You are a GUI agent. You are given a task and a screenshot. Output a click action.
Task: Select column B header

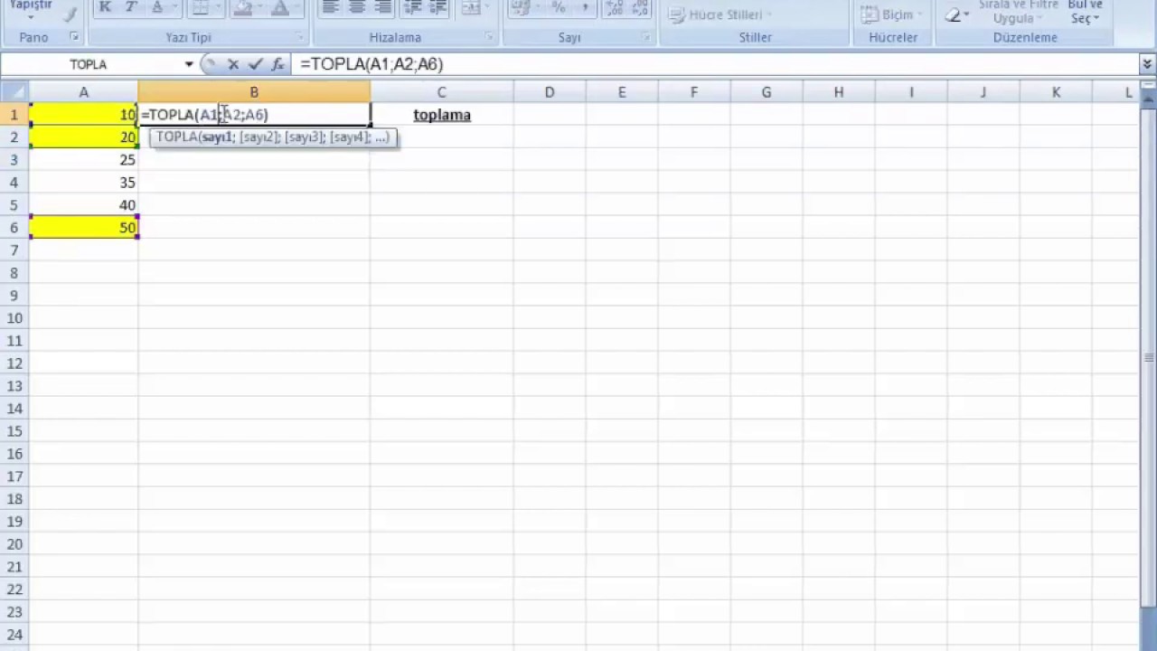point(254,92)
